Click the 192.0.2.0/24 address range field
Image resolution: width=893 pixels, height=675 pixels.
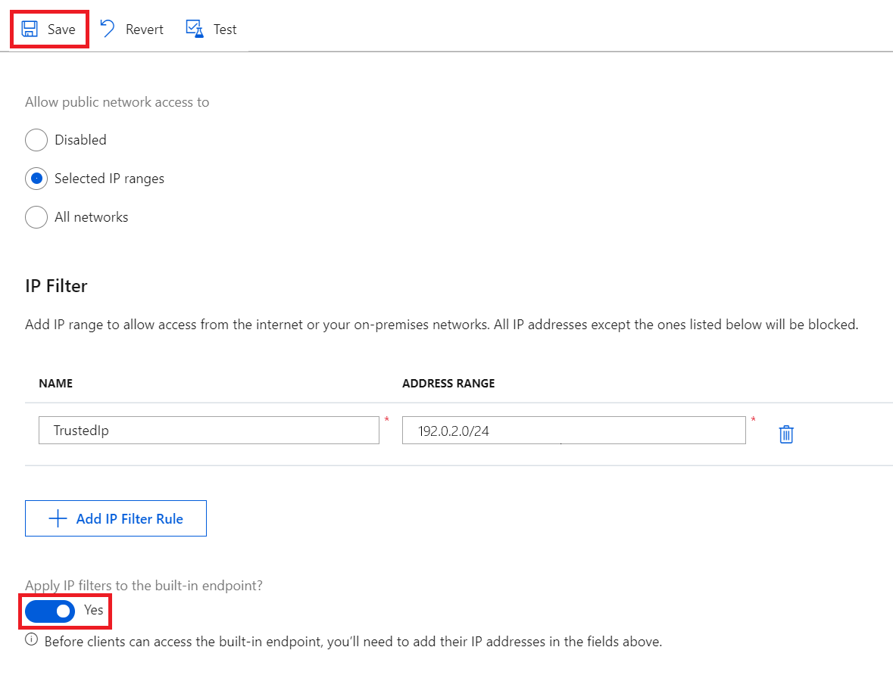(x=573, y=430)
